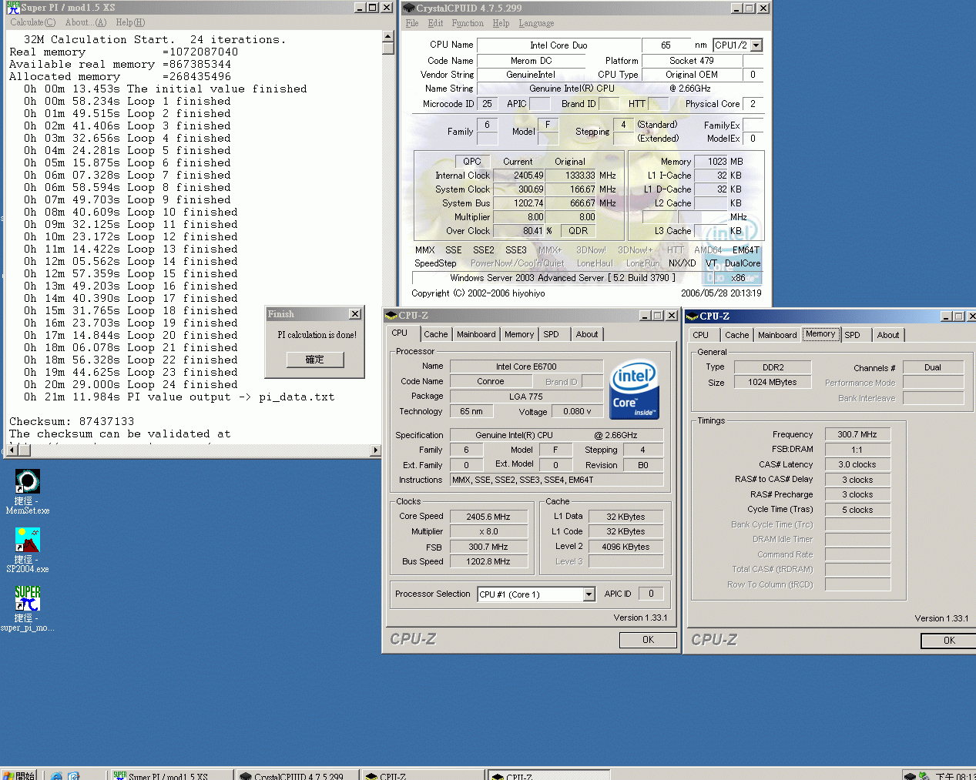Click the CPU-Z Name field 'Intel Core E6700'
Screen dimensions: 976x780
pyautogui.click(x=526, y=367)
